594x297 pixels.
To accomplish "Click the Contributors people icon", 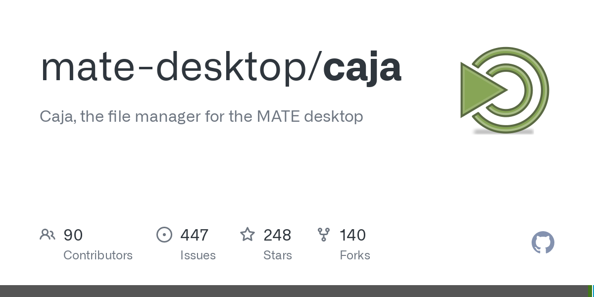I will click(48, 235).
